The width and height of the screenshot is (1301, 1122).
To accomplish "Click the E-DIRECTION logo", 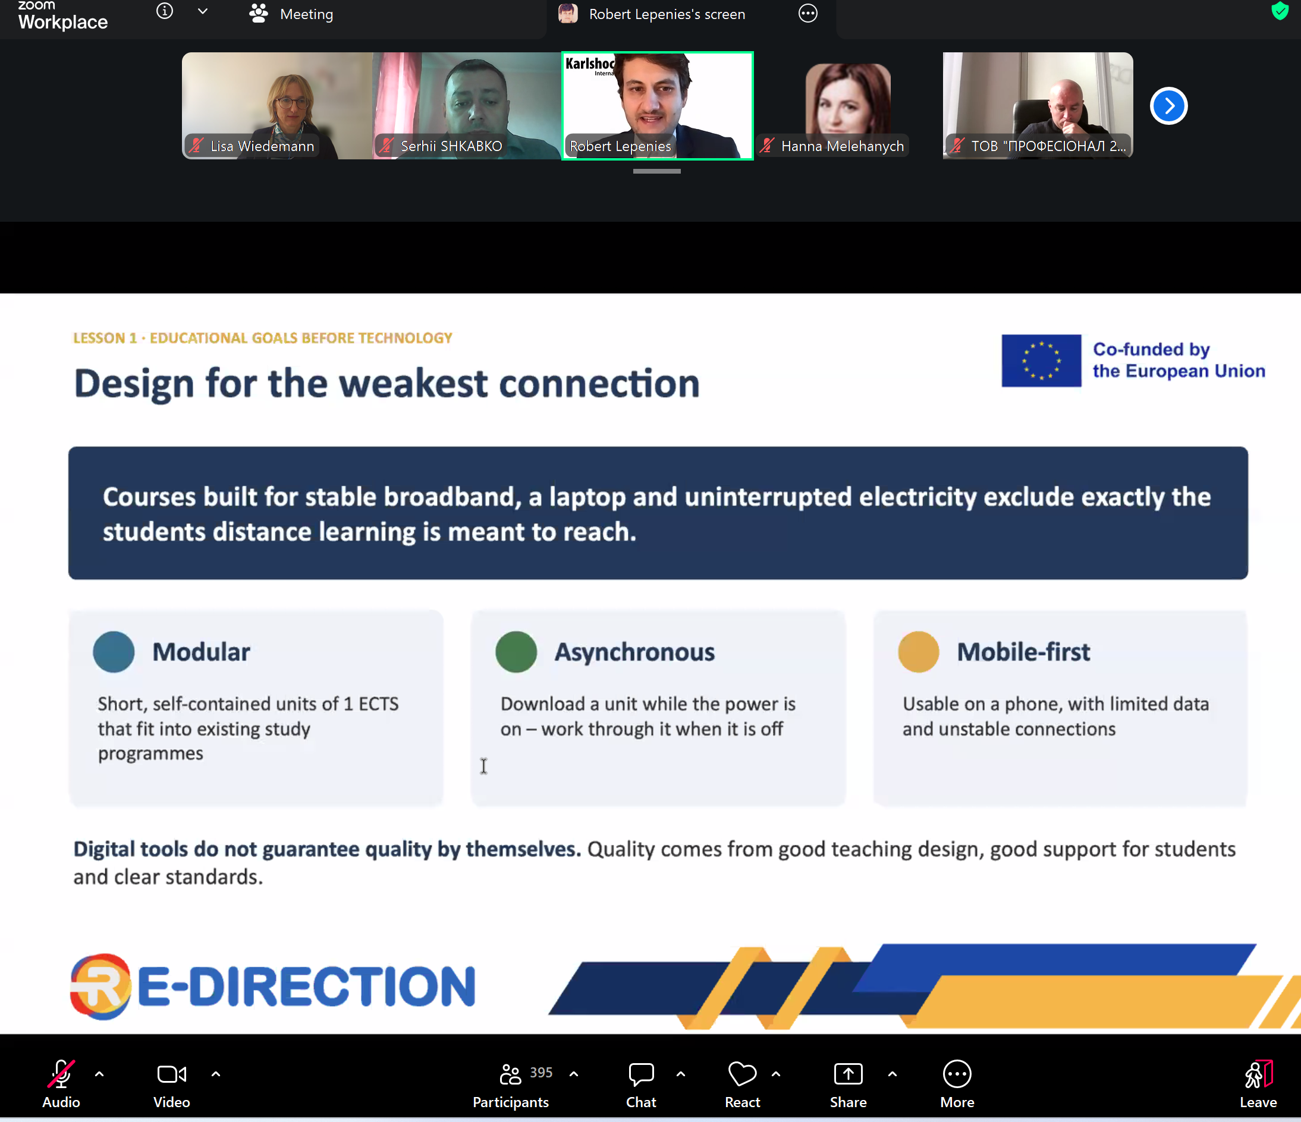I will coord(272,986).
